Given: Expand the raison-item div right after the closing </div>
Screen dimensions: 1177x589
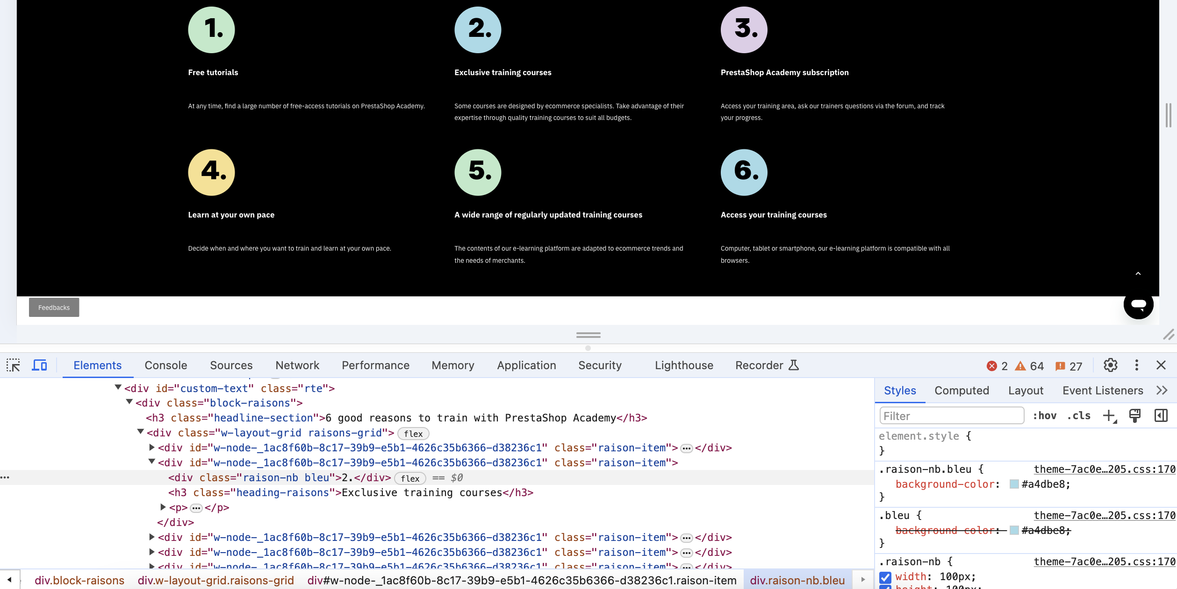Looking at the screenshot, I should tap(152, 537).
